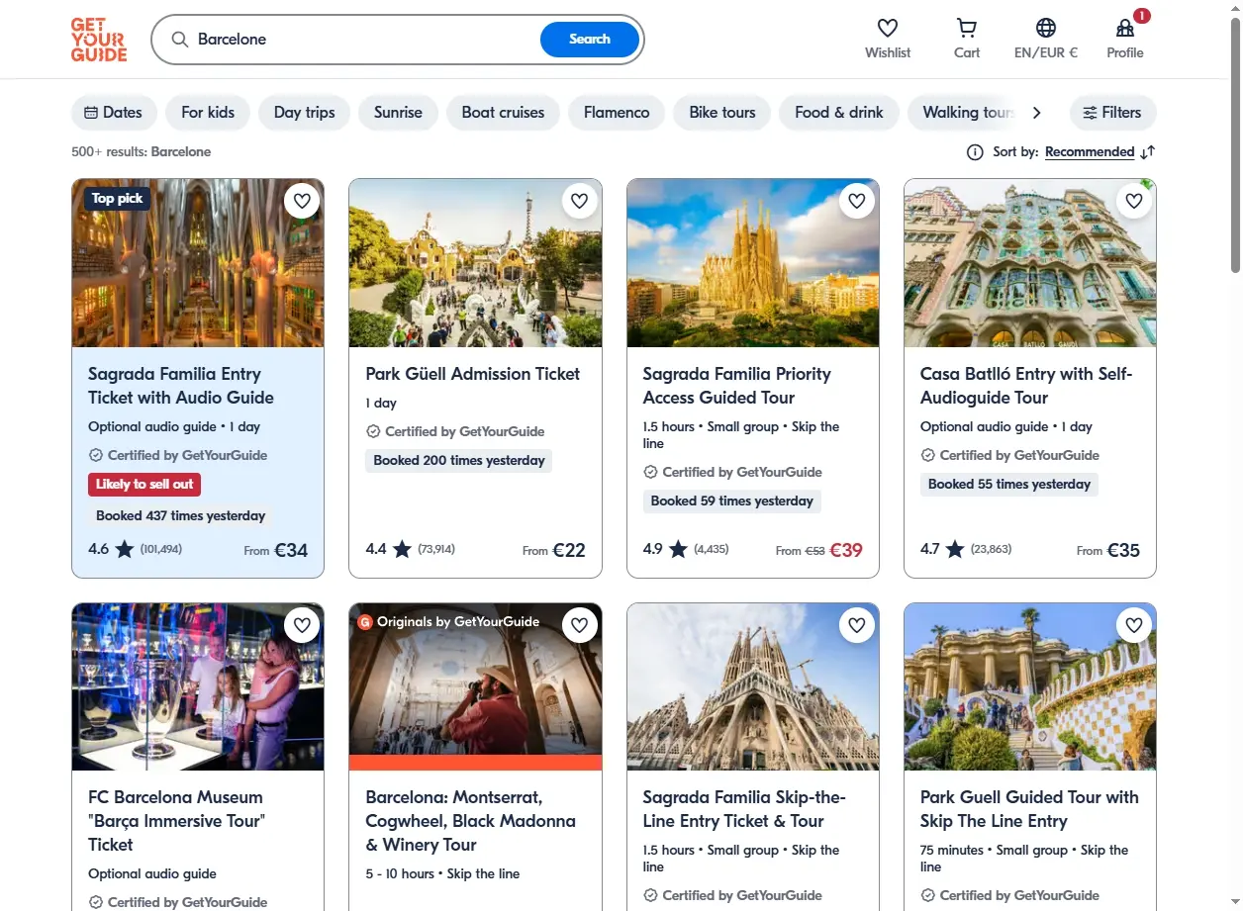Click the page vertical scrollbar thumb
The height and width of the screenshot is (911, 1243).
(x=1235, y=145)
